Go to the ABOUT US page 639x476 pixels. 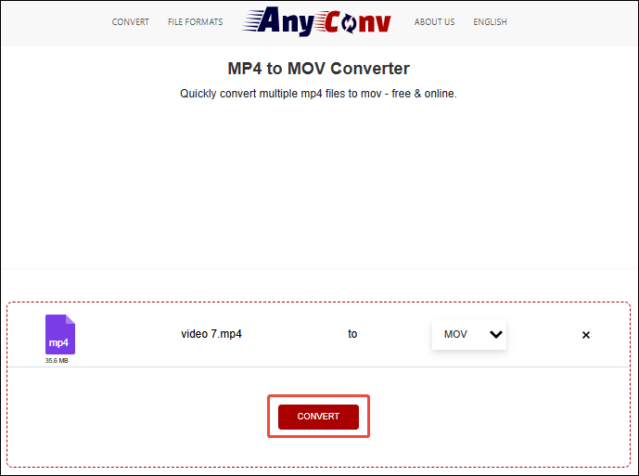[x=434, y=22]
